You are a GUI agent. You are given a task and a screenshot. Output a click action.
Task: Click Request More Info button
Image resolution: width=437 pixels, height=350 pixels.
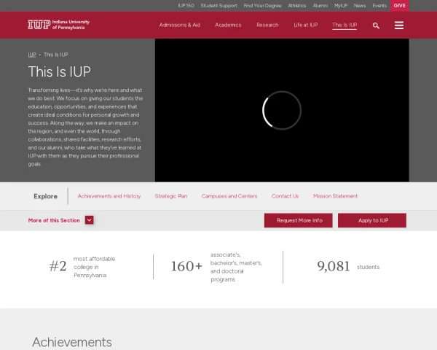tap(298, 220)
